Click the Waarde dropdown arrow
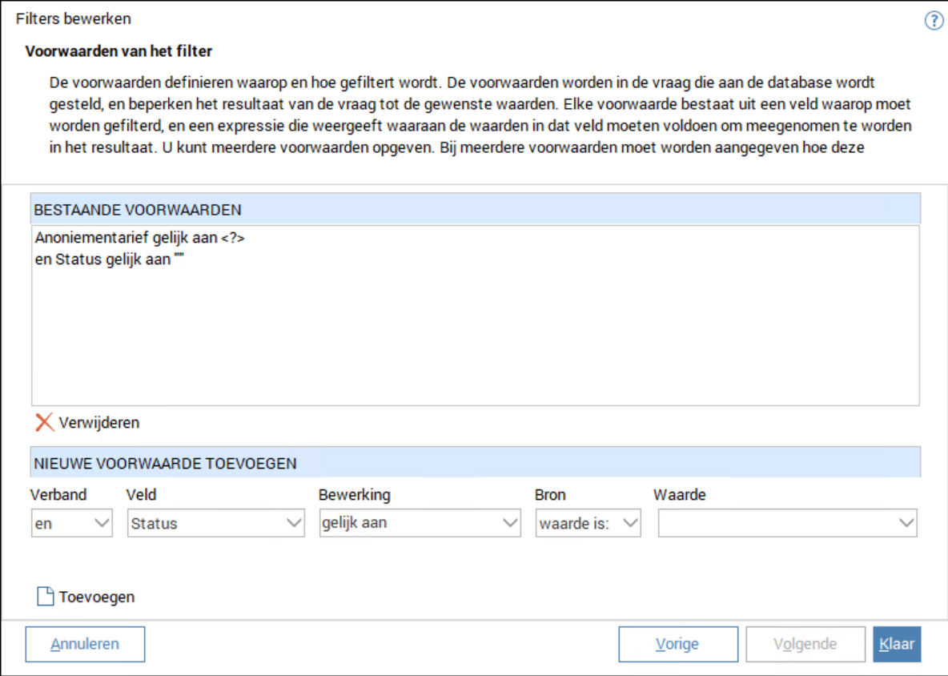The height and width of the screenshot is (676, 948). pyautogui.click(x=906, y=523)
